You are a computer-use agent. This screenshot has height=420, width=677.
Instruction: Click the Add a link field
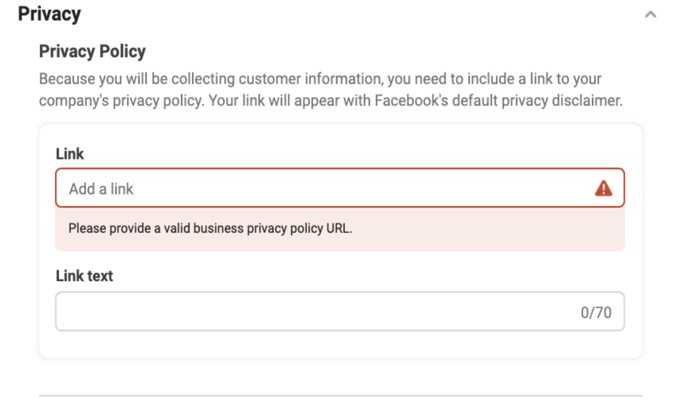pos(329,188)
